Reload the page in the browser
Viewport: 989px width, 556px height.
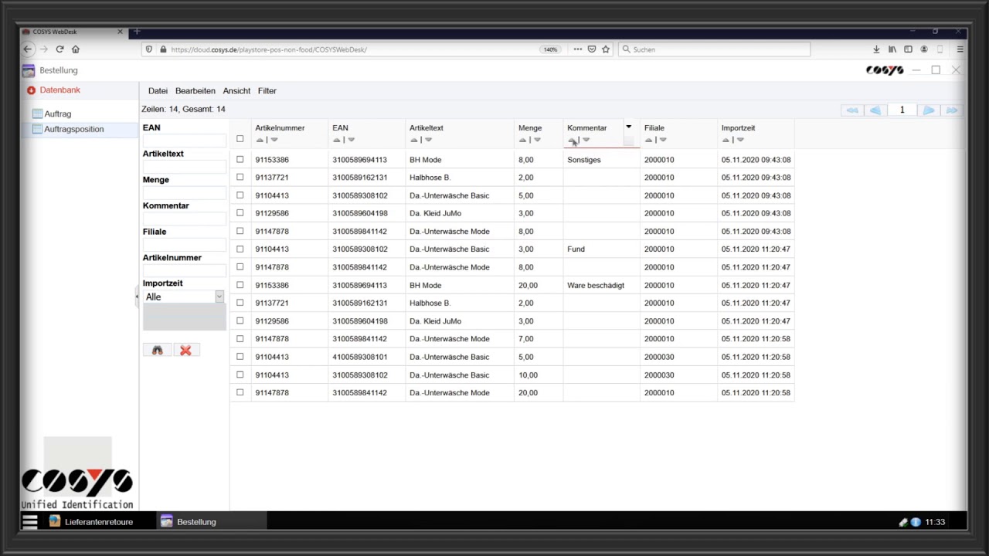click(59, 49)
